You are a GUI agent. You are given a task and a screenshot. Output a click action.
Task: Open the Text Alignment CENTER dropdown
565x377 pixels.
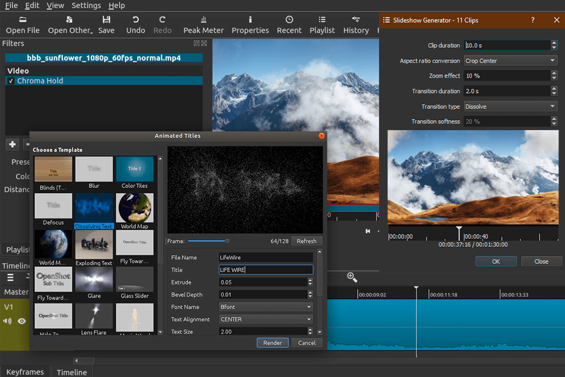pyautogui.click(x=265, y=319)
